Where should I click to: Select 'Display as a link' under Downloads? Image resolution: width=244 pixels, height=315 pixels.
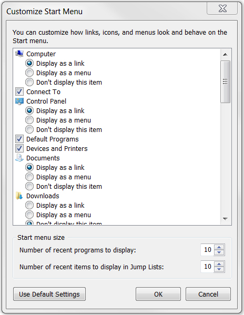pos(29,205)
